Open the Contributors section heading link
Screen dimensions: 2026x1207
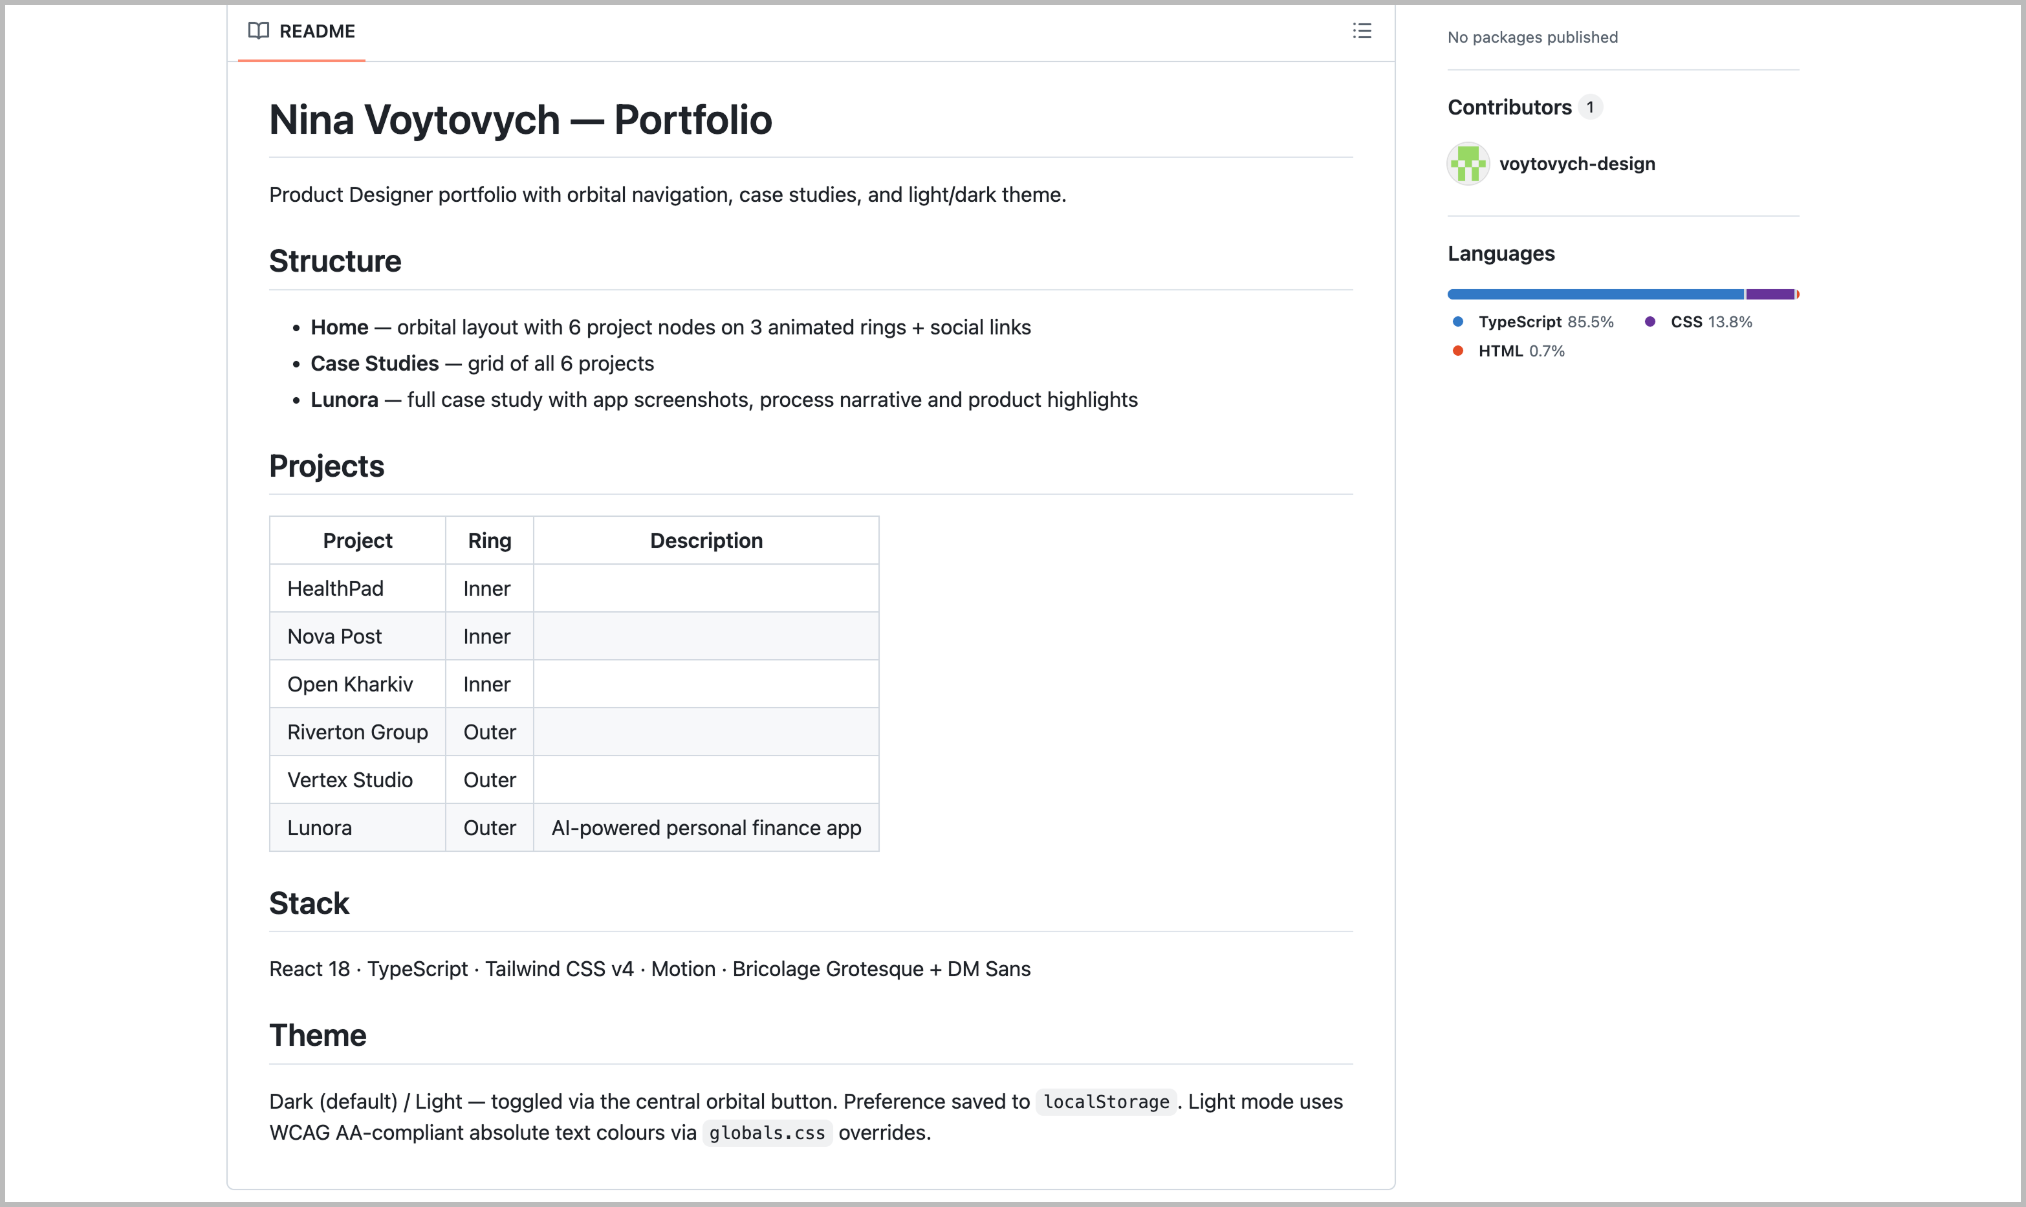(x=1509, y=107)
